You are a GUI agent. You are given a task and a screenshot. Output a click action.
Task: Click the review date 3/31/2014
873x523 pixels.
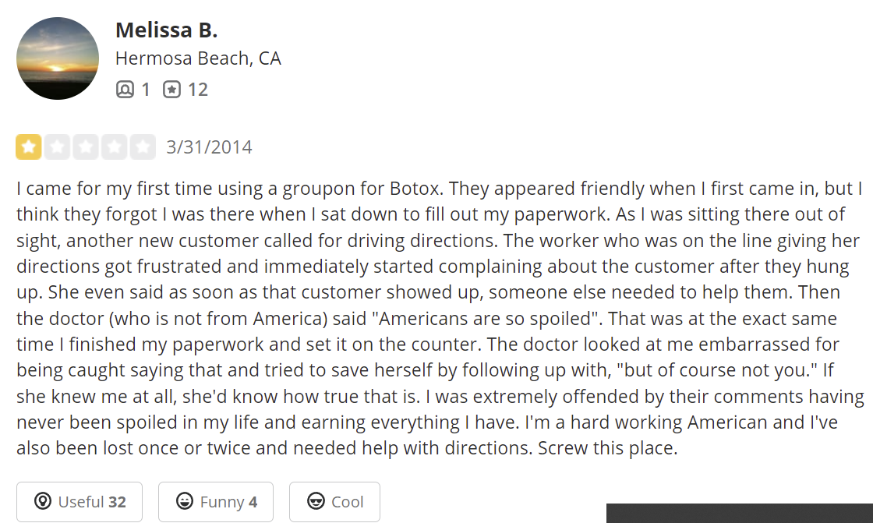tap(209, 147)
